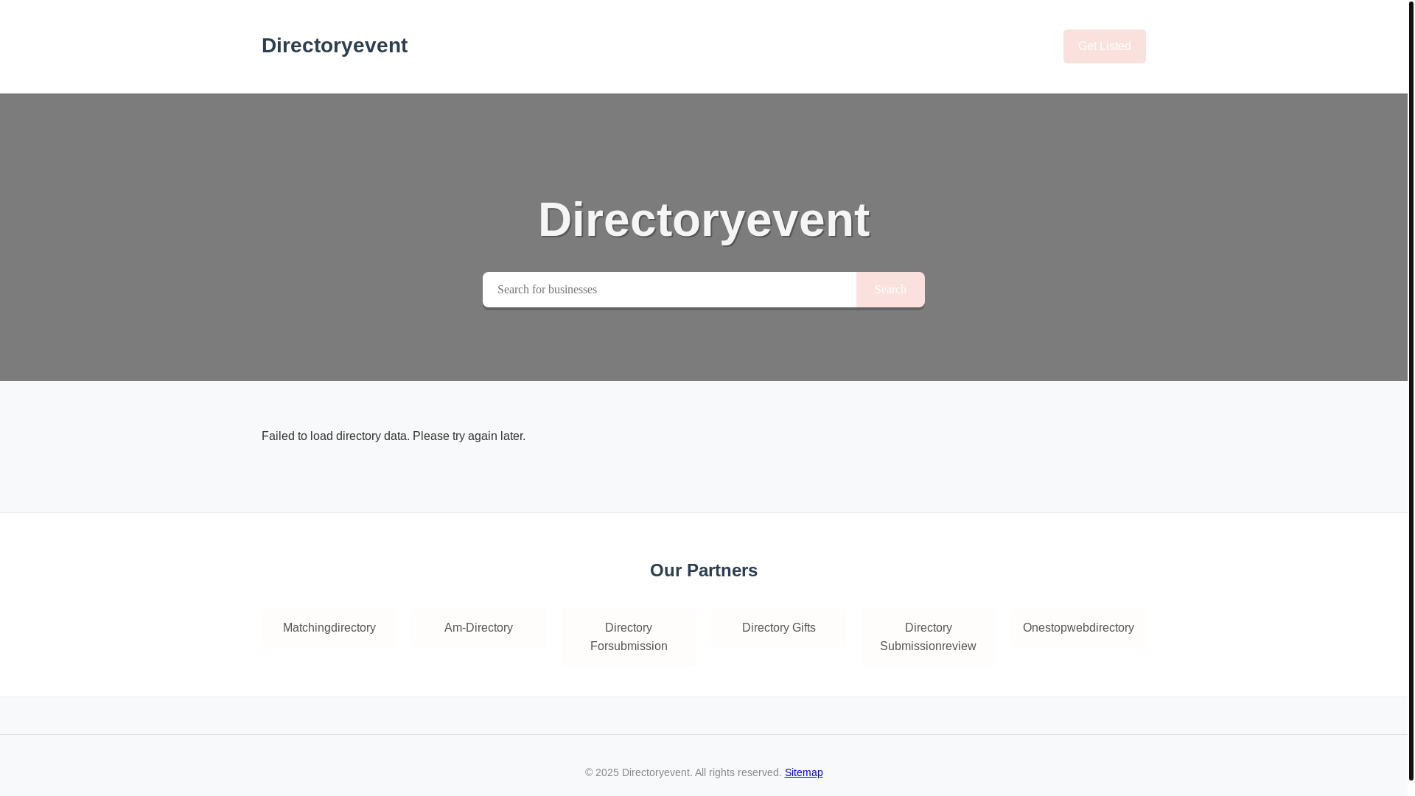The width and height of the screenshot is (1415, 796).
Task: Click the Failed to load directory data message
Action: pos(394,436)
